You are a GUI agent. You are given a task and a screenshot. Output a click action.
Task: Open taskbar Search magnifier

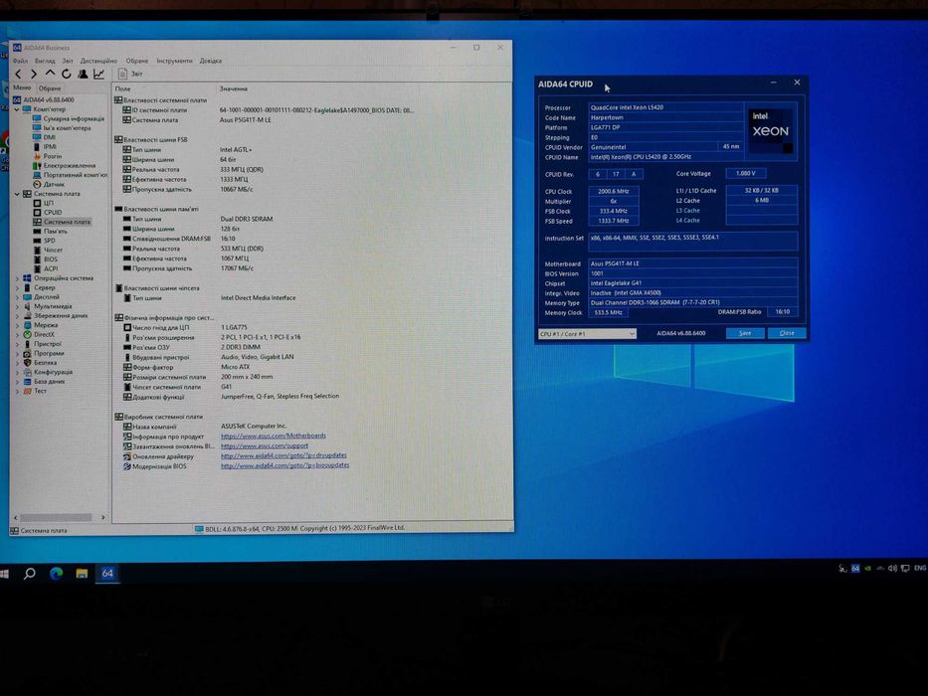click(29, 574)
